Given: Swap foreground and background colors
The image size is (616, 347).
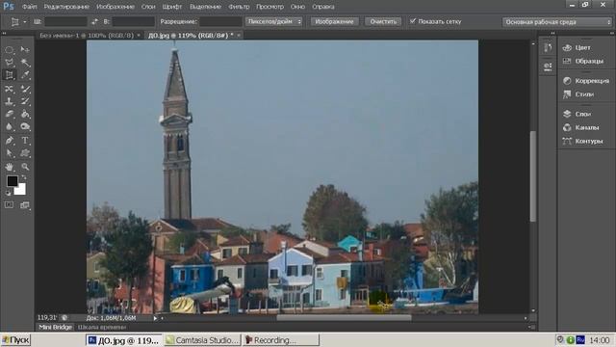Looking at the screenshot, I should 24,177.
